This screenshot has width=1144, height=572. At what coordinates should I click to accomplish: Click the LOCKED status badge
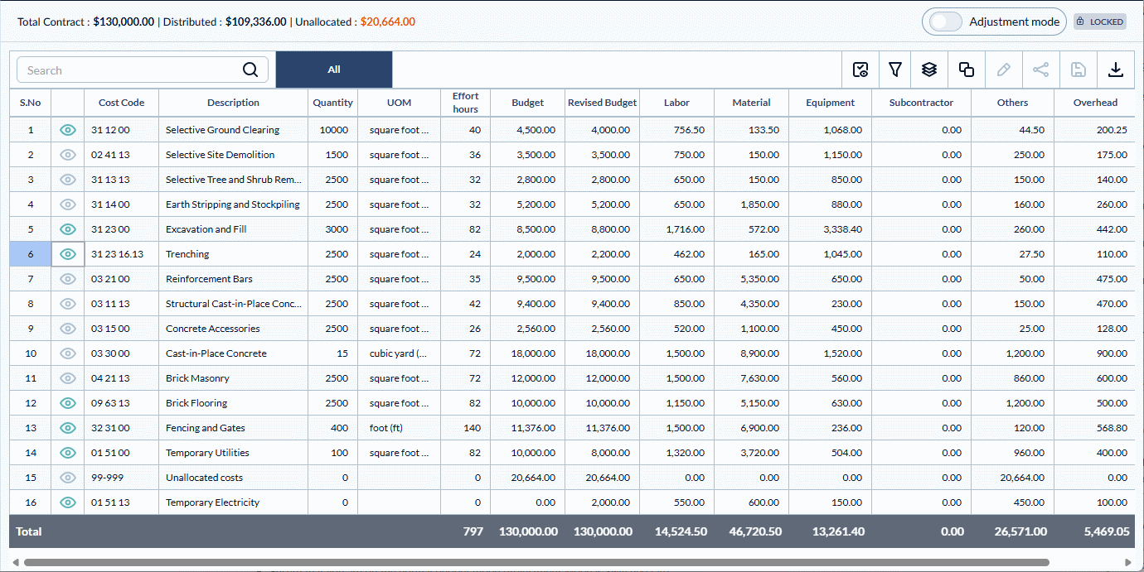click(1100, 22)
